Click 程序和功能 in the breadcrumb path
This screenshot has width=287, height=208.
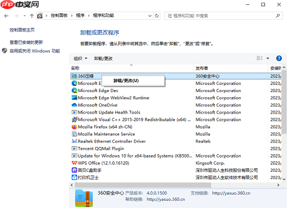pos(103,16)
